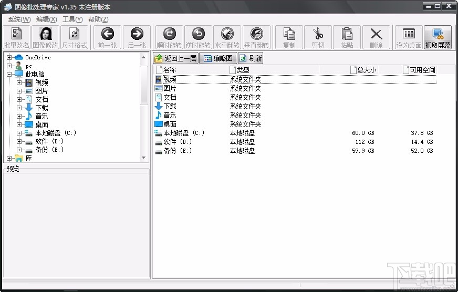The height and width of the screenshot is (292, 458).
Task: Rotate counterclockwise (逆时旋转)
Action: click(198, 37)
